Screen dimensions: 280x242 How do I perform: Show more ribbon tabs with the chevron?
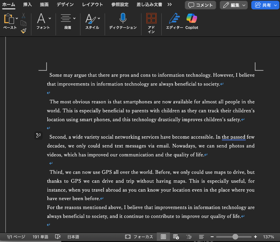pyautogui.click(x=170, y=5)
